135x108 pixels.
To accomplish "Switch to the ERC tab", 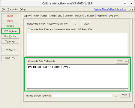I will [60, 16].
